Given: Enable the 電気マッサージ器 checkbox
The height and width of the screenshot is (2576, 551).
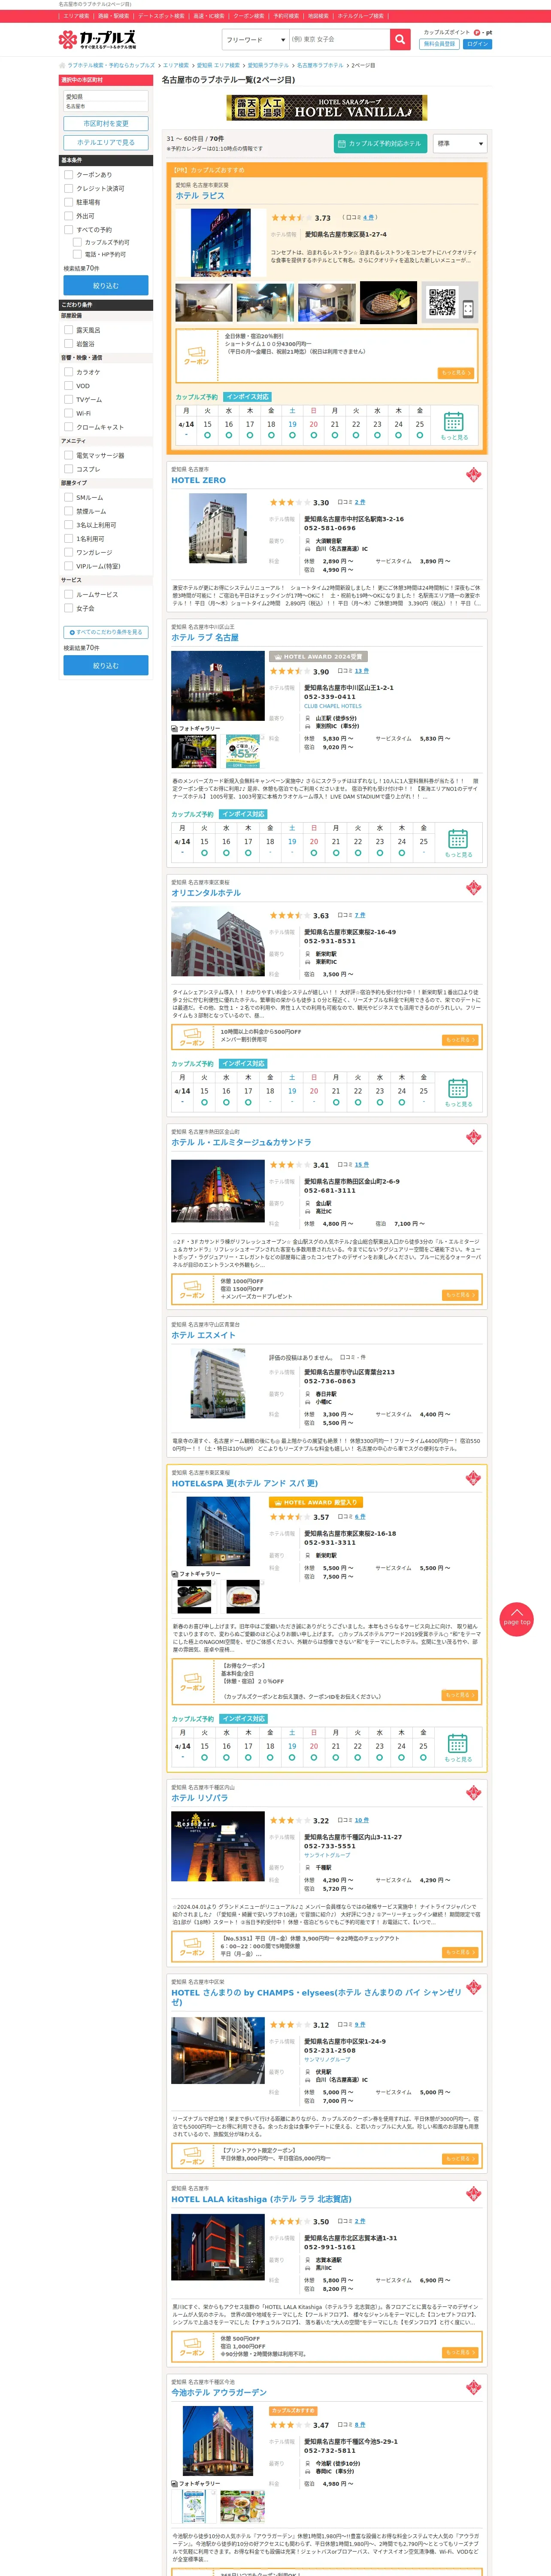Looking at the screenshot, I should (69, 455).
